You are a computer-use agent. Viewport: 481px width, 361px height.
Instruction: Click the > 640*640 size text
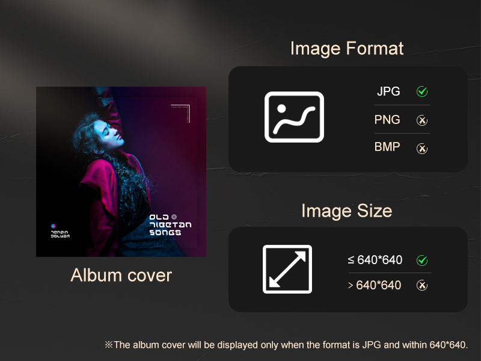pyautogui.click(x=375, y=285)
